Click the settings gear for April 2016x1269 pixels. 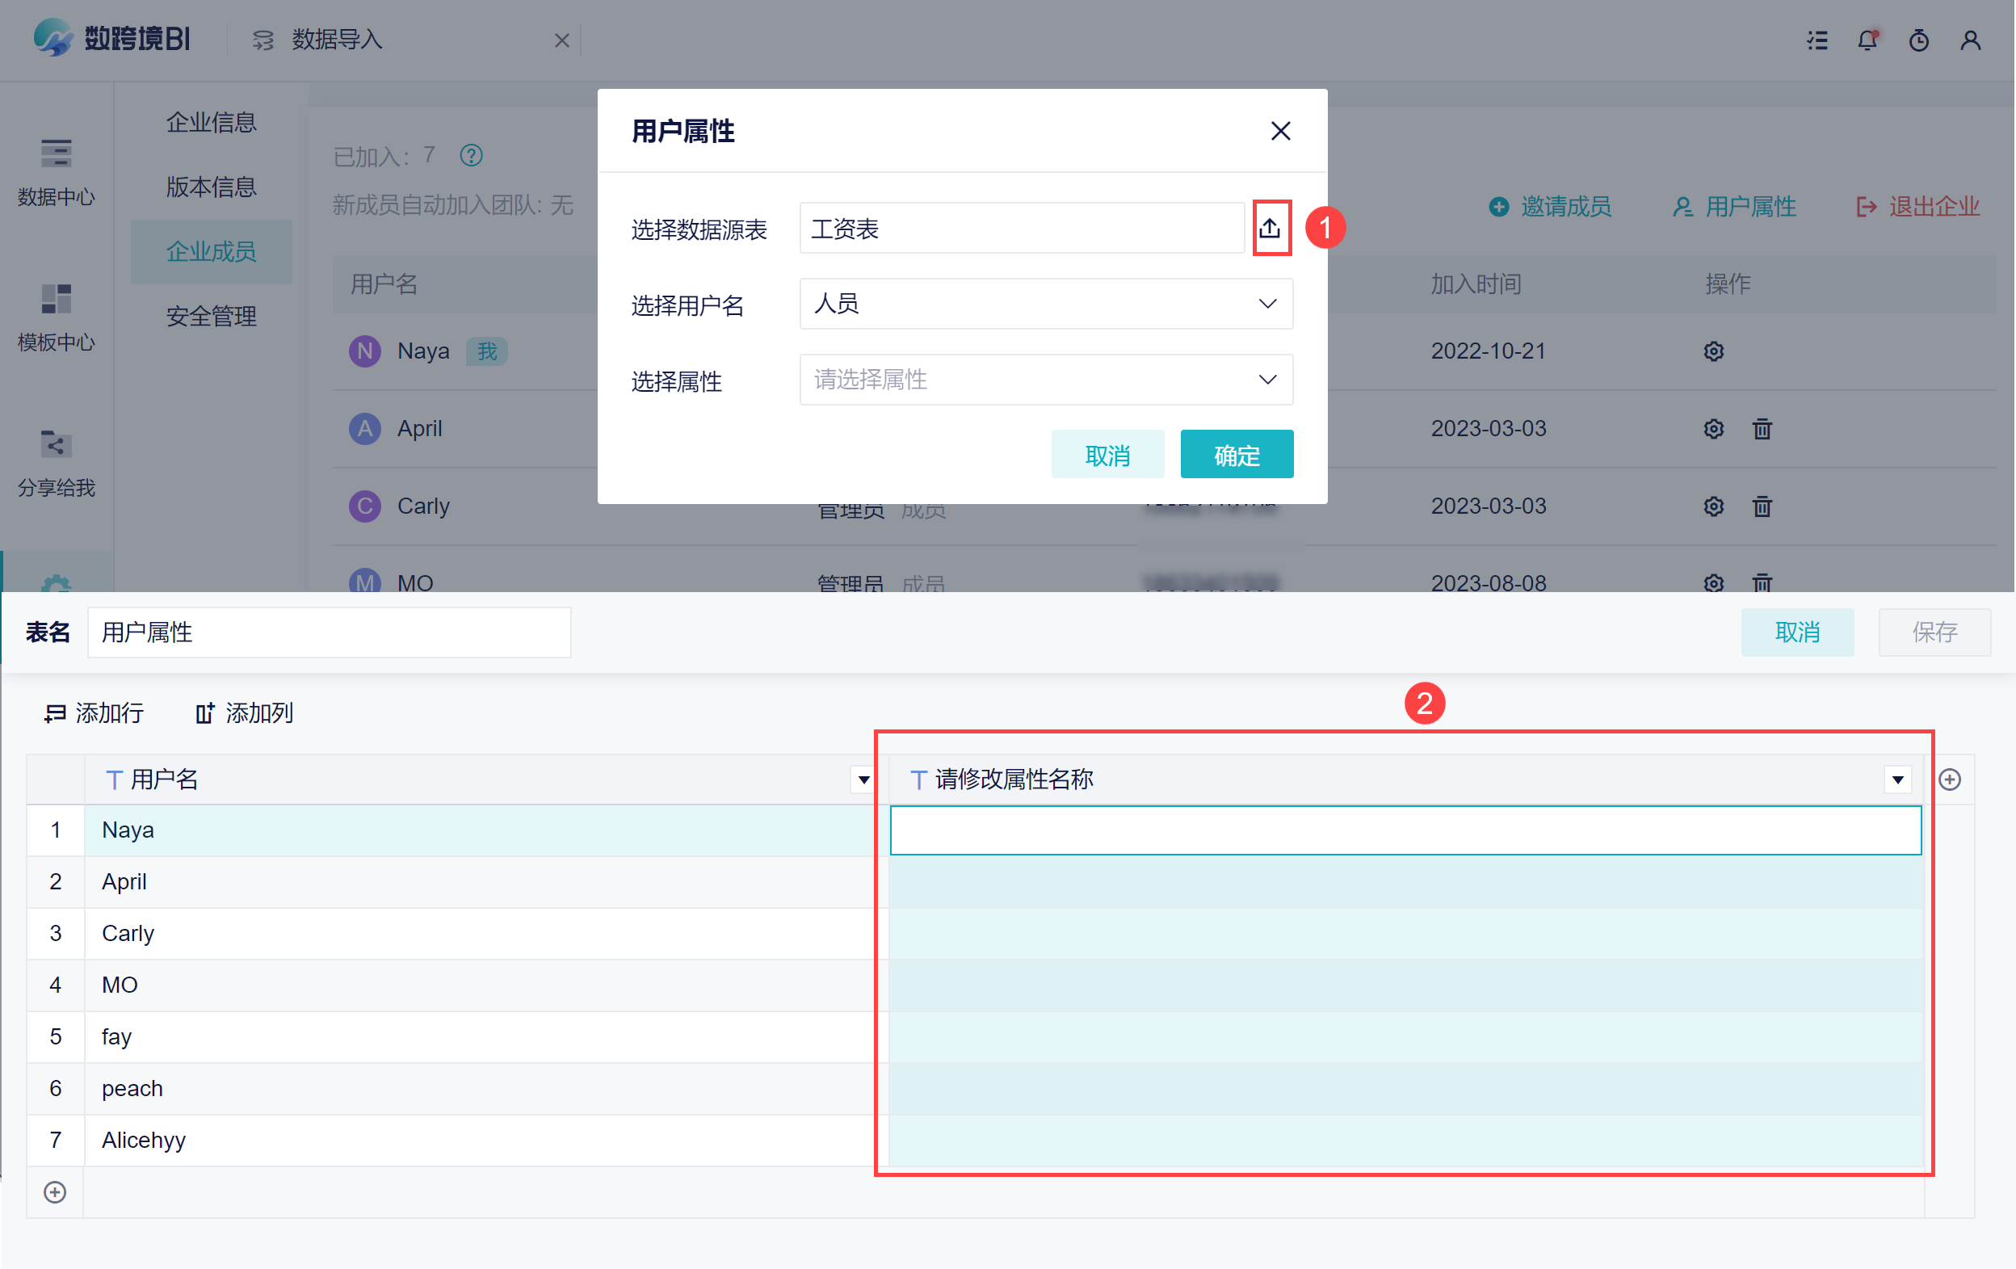pos(1713,429)
